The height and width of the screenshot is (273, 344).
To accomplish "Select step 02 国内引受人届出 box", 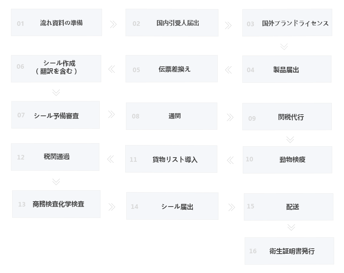I will pos(172,23).
